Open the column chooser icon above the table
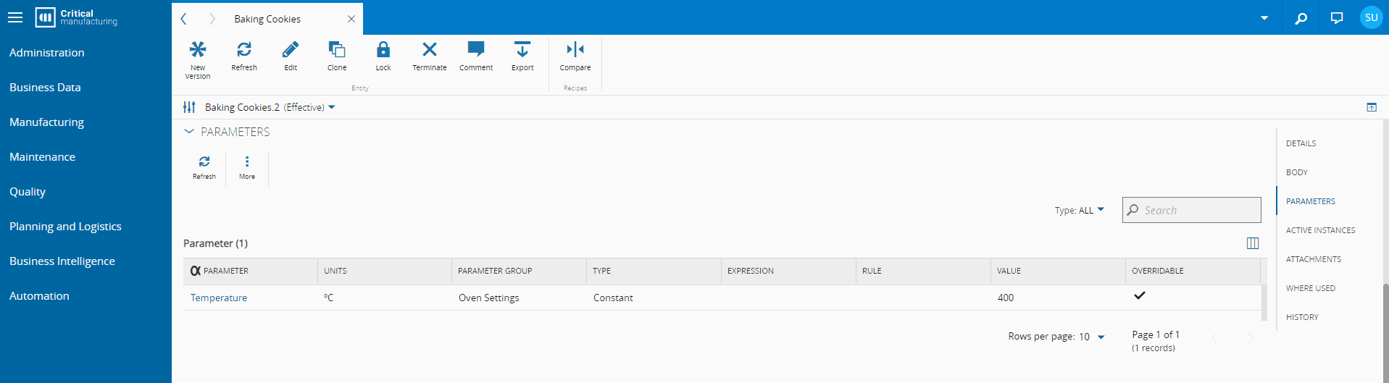This screenshot has width=1389, height=383. click(x=1253, y=243)
